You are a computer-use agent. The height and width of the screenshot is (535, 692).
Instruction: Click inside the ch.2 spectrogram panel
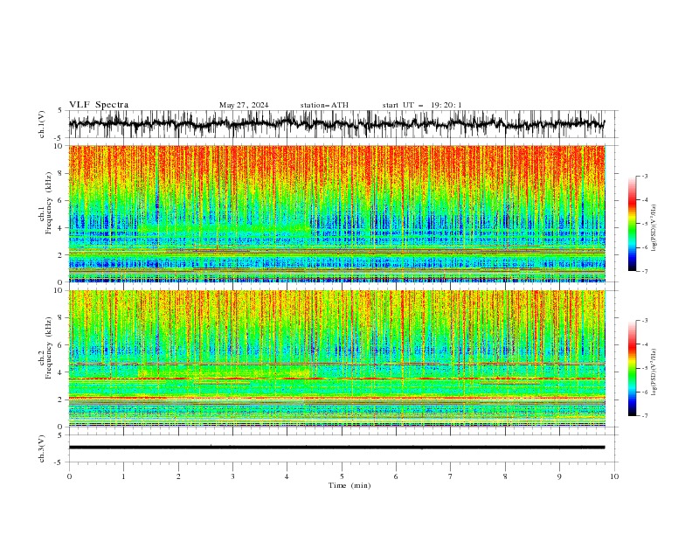[x=336, y=358]
